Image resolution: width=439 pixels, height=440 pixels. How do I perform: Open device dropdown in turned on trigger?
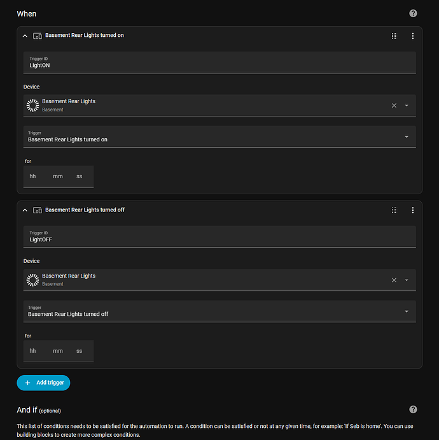point(407,105)
